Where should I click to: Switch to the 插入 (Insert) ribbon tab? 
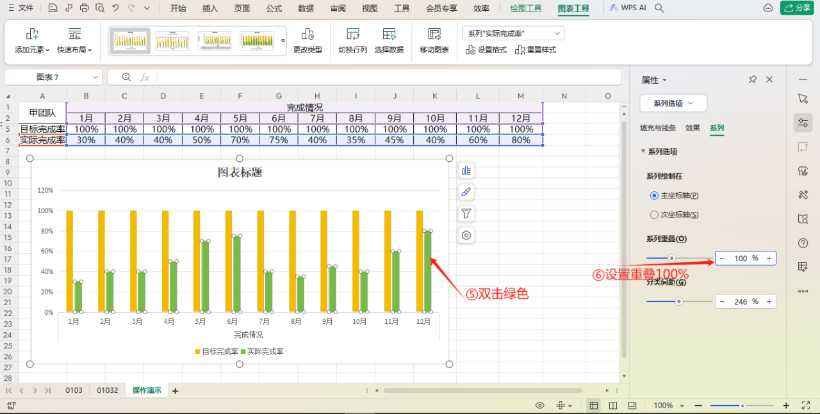coord(210,8)
